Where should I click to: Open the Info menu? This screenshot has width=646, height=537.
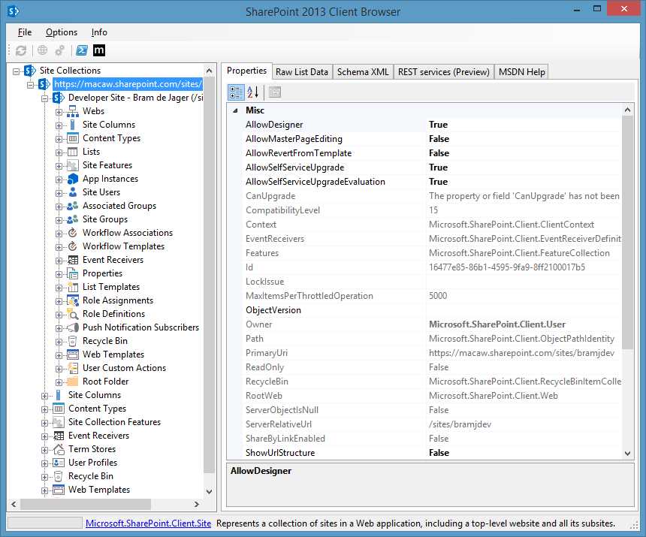(99, 32)
